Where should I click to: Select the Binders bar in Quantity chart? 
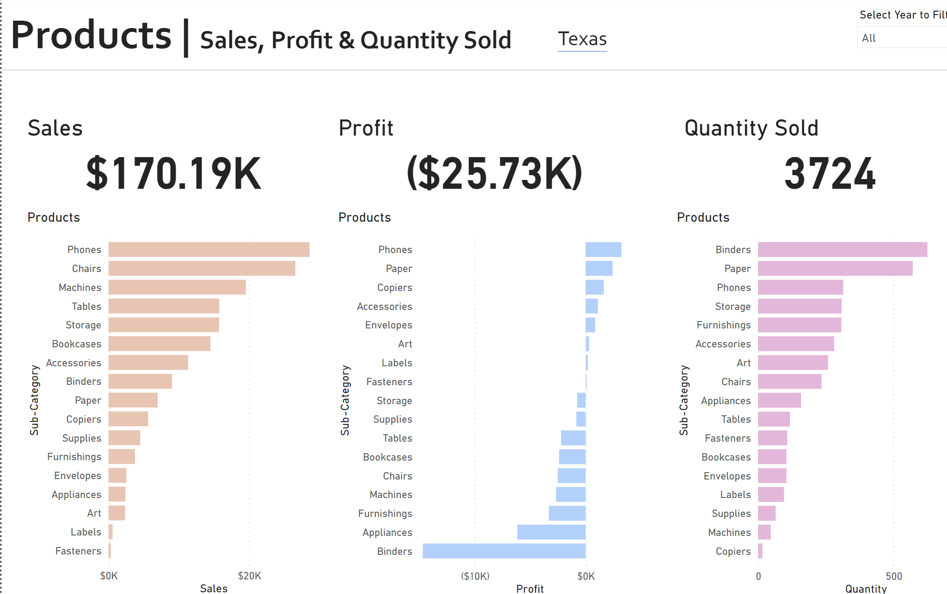(x=842, y=250)
